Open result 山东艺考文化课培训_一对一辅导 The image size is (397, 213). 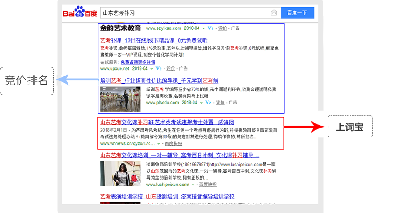[179, 155]
